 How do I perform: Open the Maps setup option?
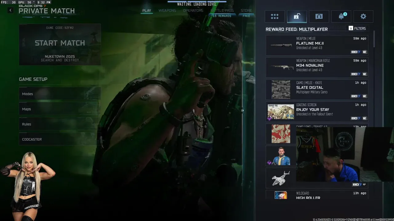point(60,109)
